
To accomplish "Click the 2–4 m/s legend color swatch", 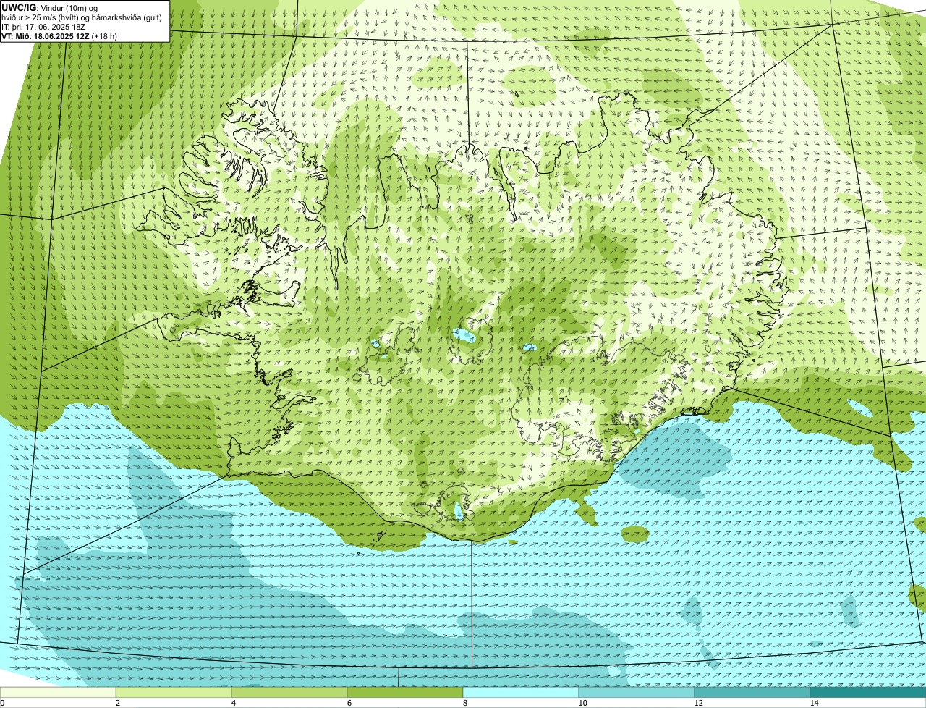I will 174,692.
